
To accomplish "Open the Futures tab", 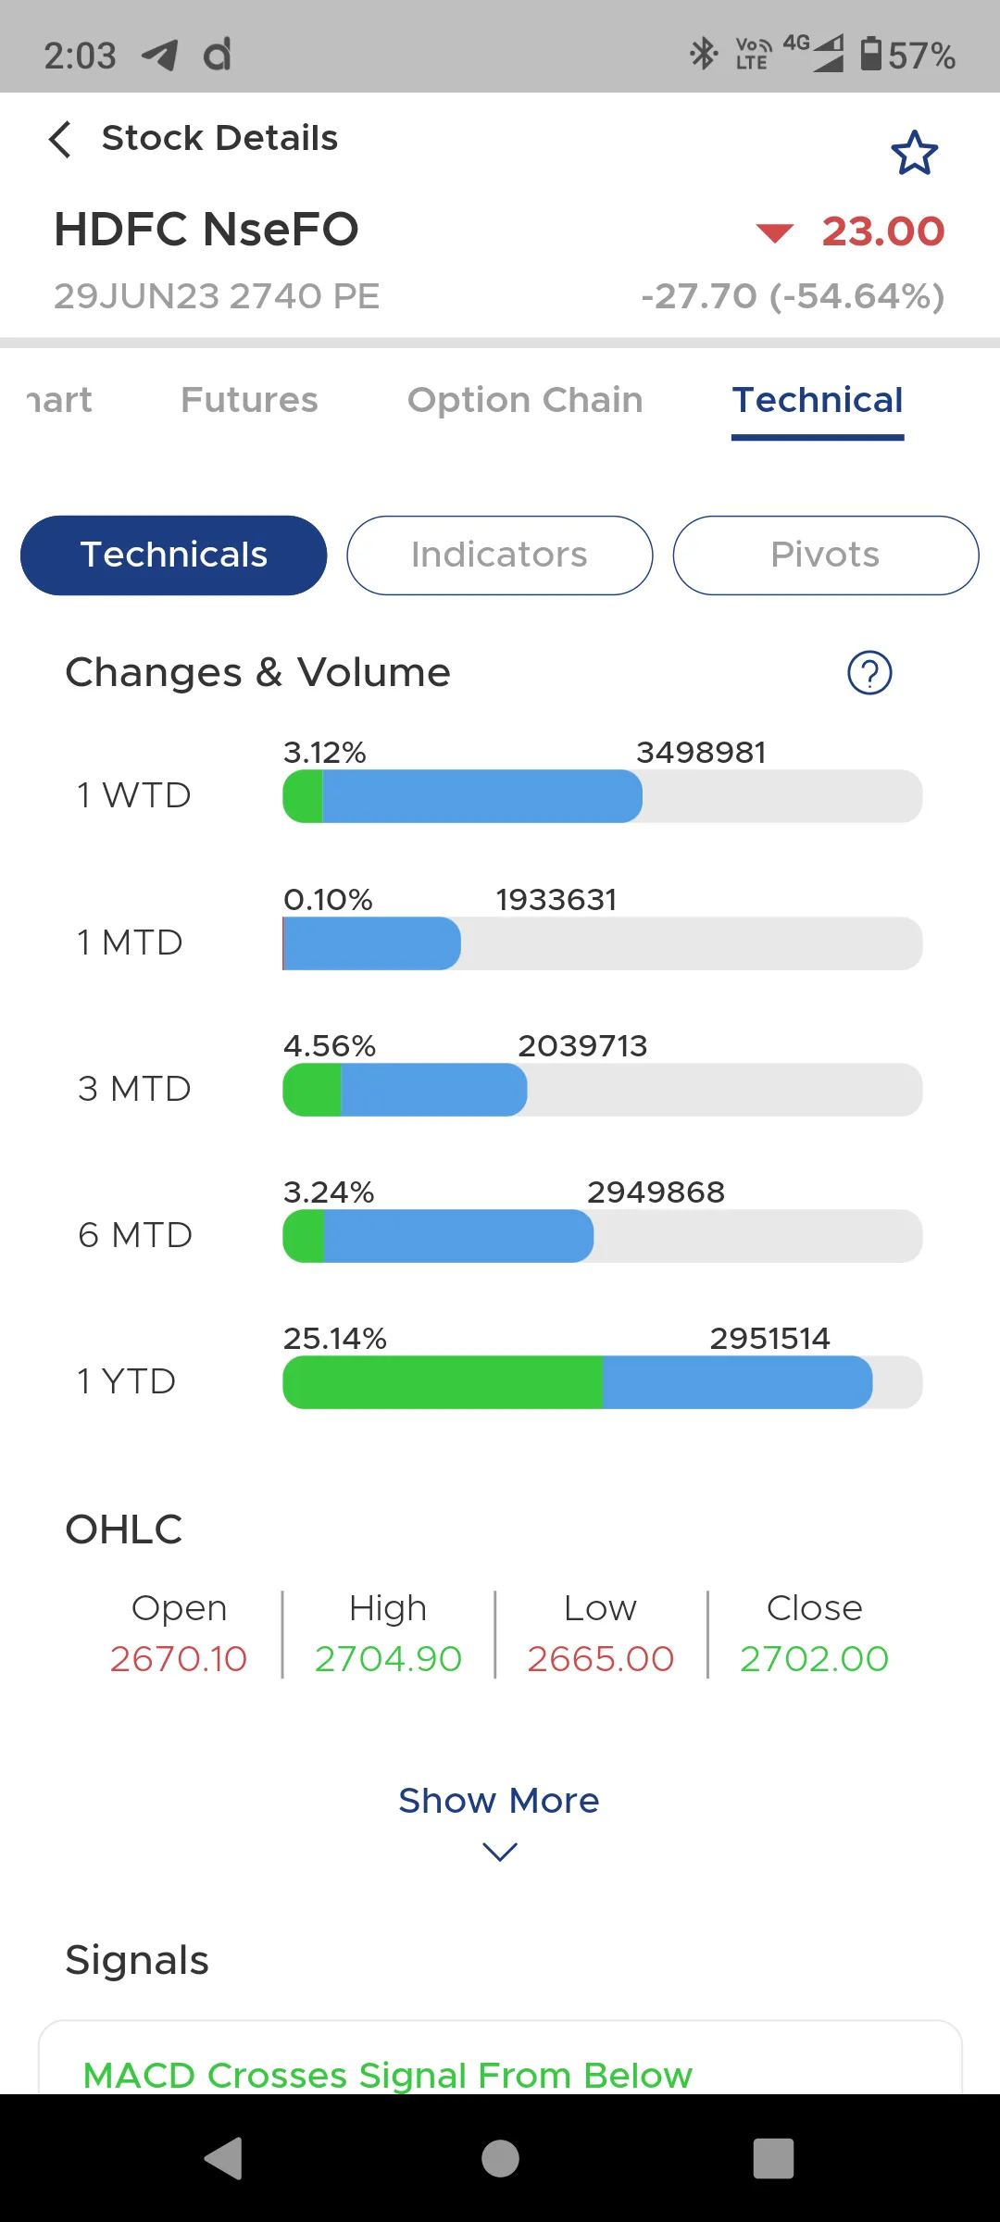I will tap(249, 400).
